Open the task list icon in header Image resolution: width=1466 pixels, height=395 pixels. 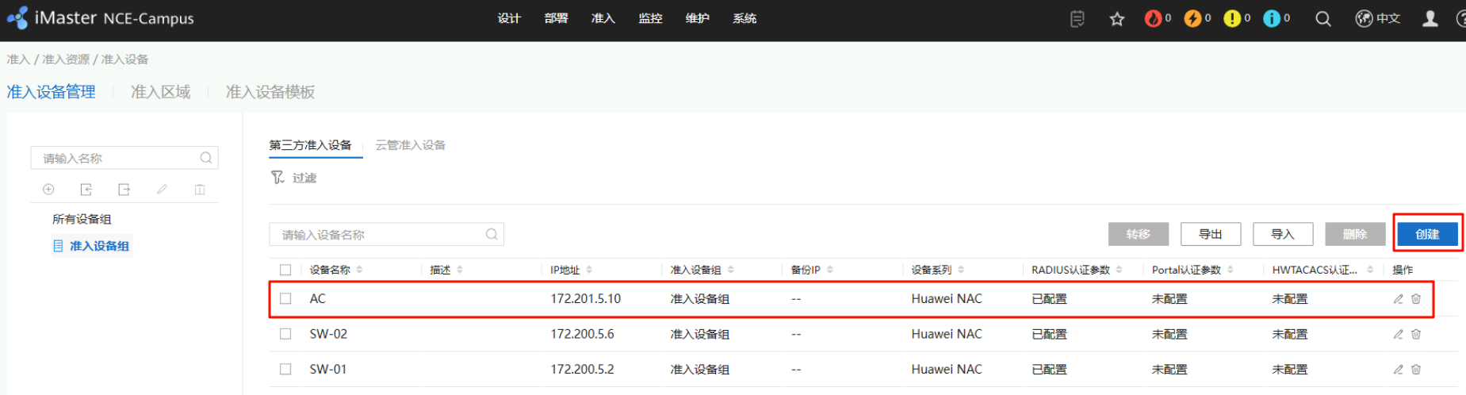1077,19
